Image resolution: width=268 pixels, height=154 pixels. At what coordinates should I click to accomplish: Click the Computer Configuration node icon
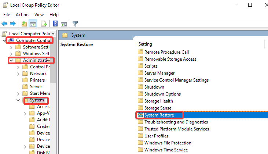(11, 40)
